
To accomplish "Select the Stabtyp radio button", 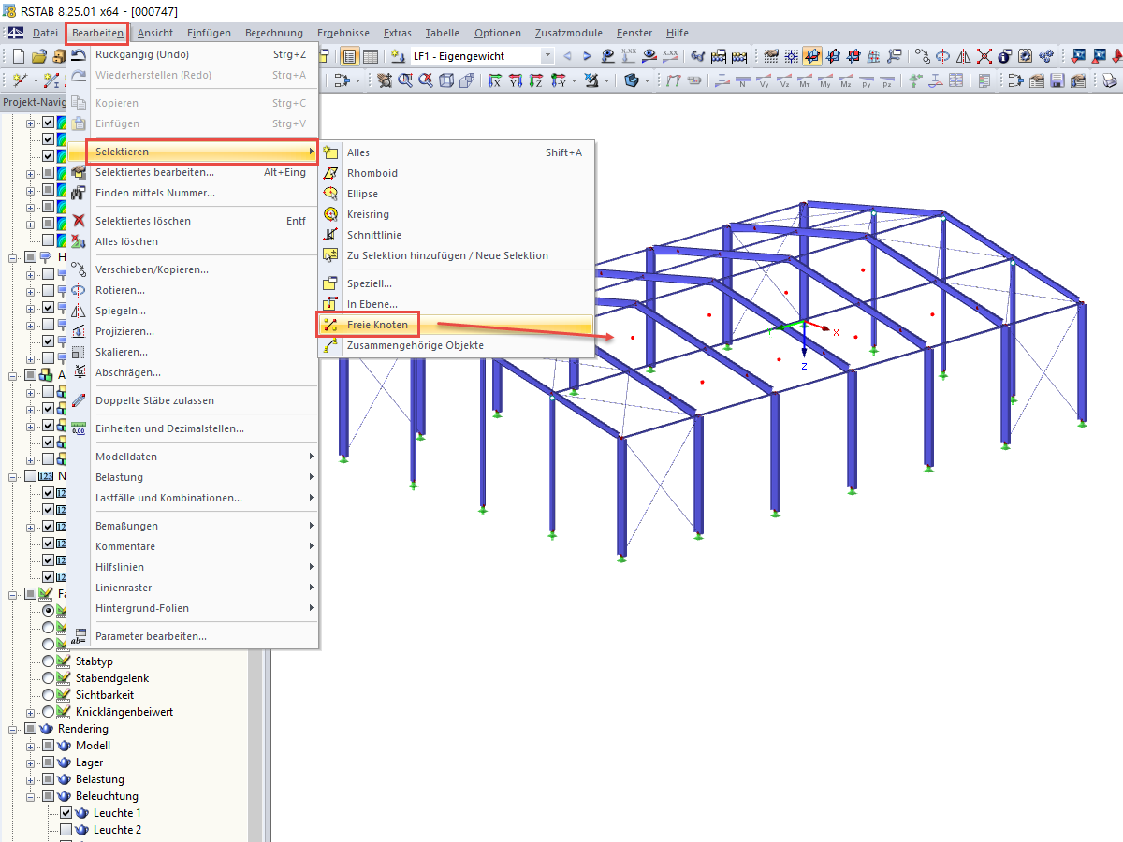I will [48, 661].
